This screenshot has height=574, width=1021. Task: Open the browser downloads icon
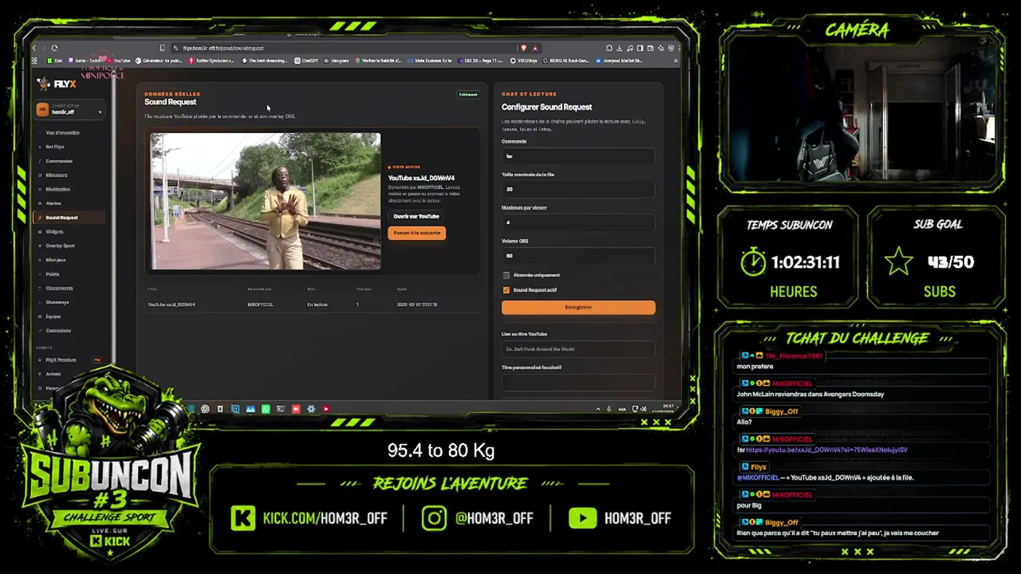[x=620, y=48]
